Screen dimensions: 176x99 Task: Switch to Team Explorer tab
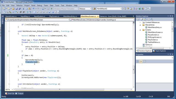pos(159,51)
